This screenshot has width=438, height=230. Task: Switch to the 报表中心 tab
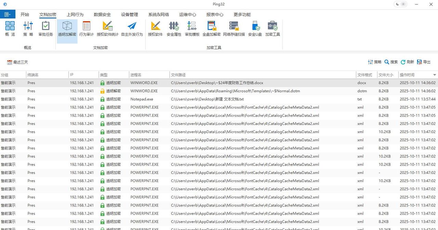[x=215, y=15]
